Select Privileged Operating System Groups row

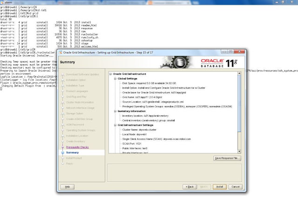tap(177, 106)
